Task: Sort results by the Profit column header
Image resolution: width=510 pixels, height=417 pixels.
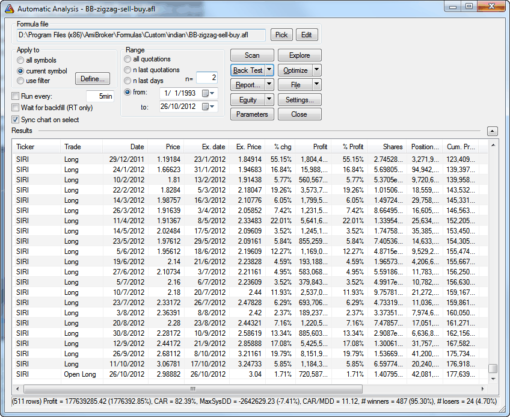Action: [x=313, y=147]
